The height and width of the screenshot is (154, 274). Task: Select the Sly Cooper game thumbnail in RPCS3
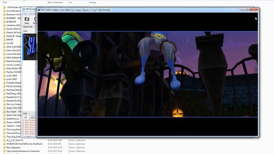click(x=30, y=47)
